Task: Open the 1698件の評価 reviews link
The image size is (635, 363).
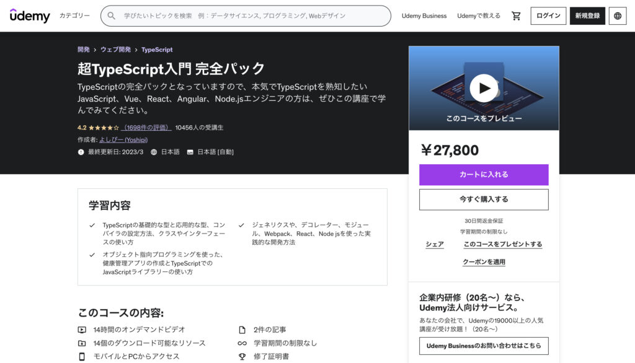Action: pyautogui.click(x=146, y=128)
